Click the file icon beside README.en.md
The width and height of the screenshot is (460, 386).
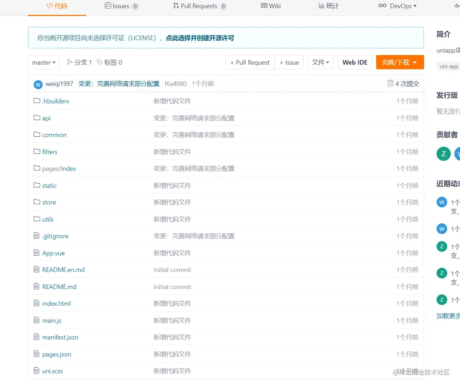[x=37, y=269]
